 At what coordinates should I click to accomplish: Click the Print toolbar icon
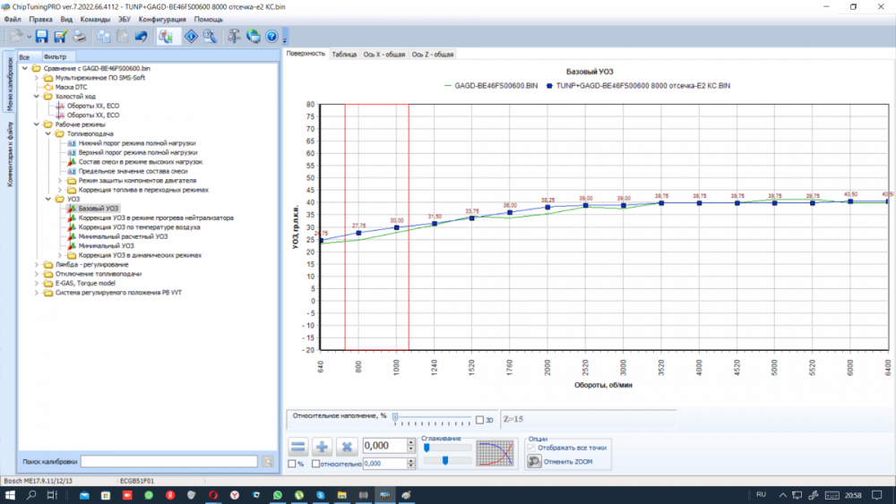coord(80,37)
